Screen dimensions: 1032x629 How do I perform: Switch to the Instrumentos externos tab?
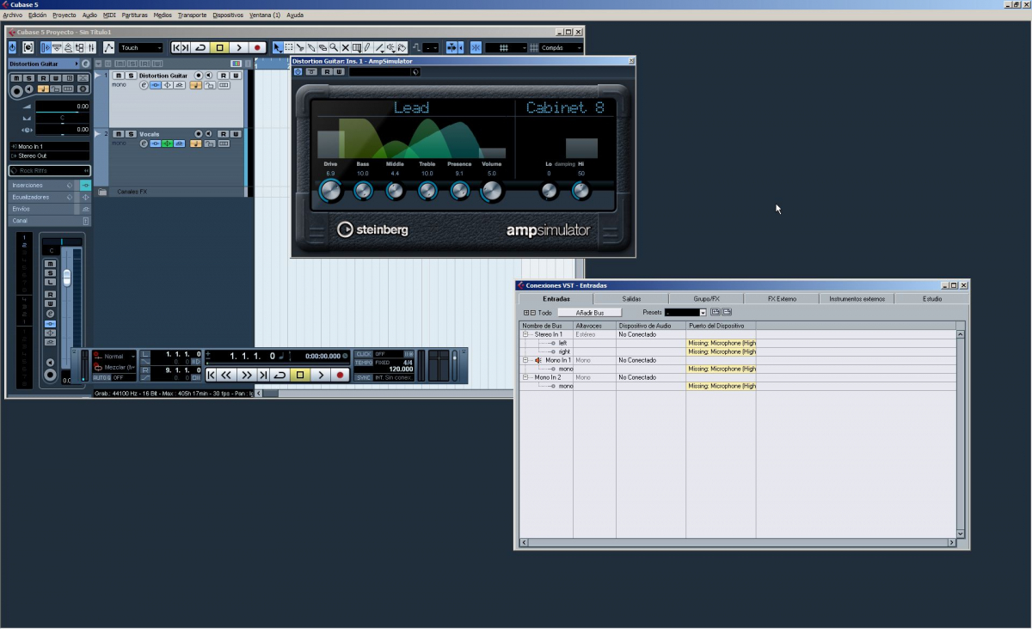857,299
